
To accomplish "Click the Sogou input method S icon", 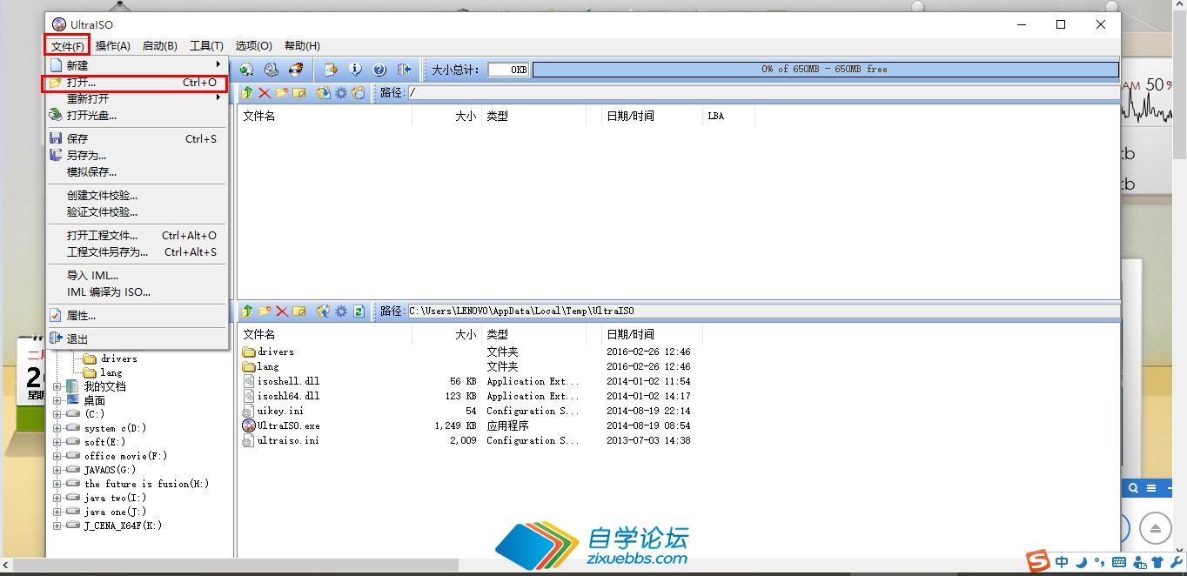I will pos(1036,562).
